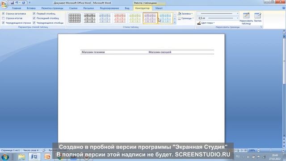Screen dimensions: 286x161
Task: Toggle the ruler button above scrollbar
Action: tap(284, 32)
